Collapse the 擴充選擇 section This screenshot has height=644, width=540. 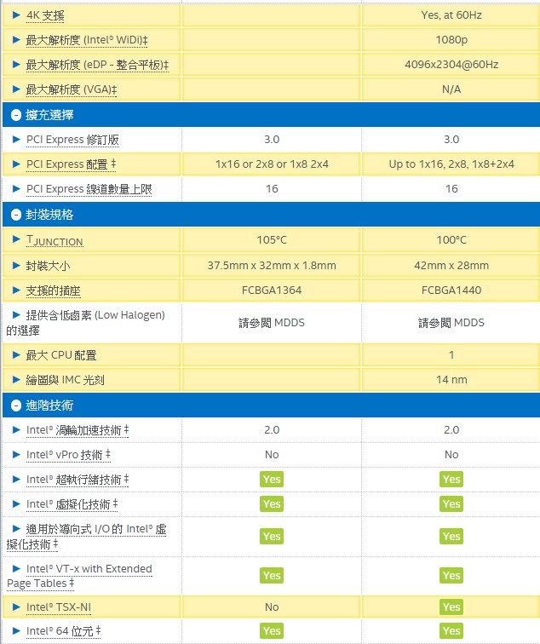point(16,115)
